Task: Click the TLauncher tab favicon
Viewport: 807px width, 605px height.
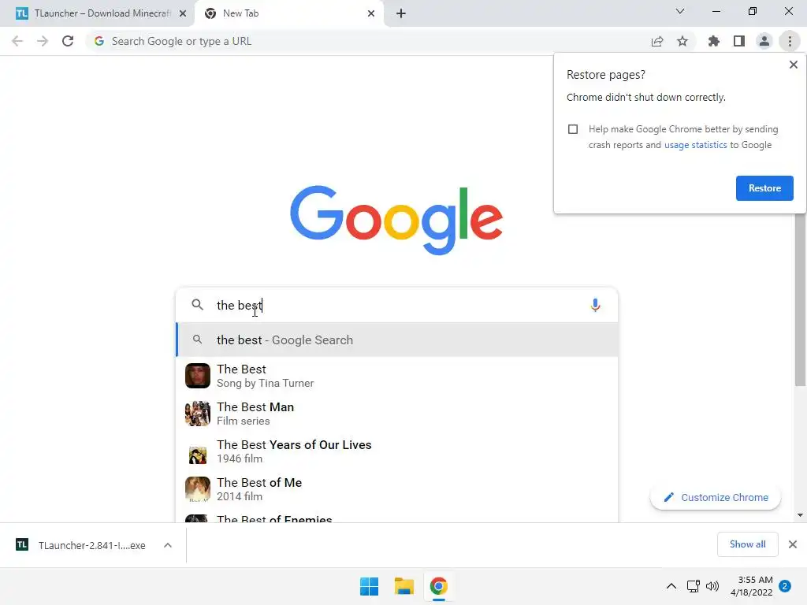Action: click(x=22, y=13)
